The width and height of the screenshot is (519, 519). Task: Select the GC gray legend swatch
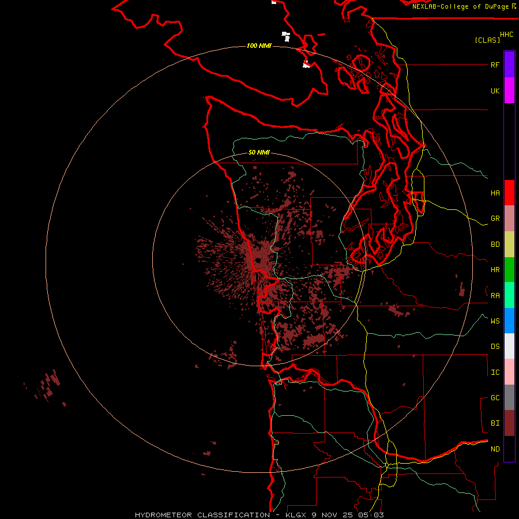click(x=509, y=397)
